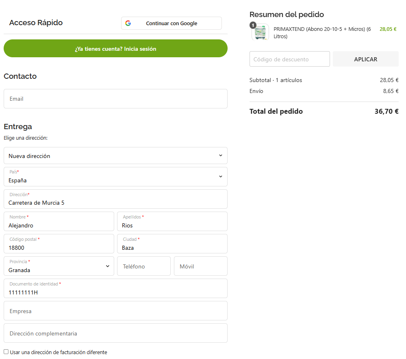Focus the Móvil input field
The image size is (406, 359).
pyautogui.click(x=200, y=266)
